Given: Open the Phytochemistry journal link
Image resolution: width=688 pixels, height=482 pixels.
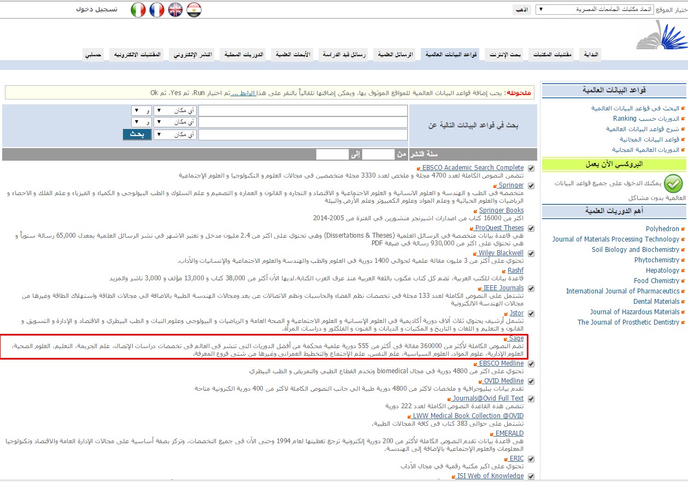Looking at the screenshot, I should coord(657,260).
